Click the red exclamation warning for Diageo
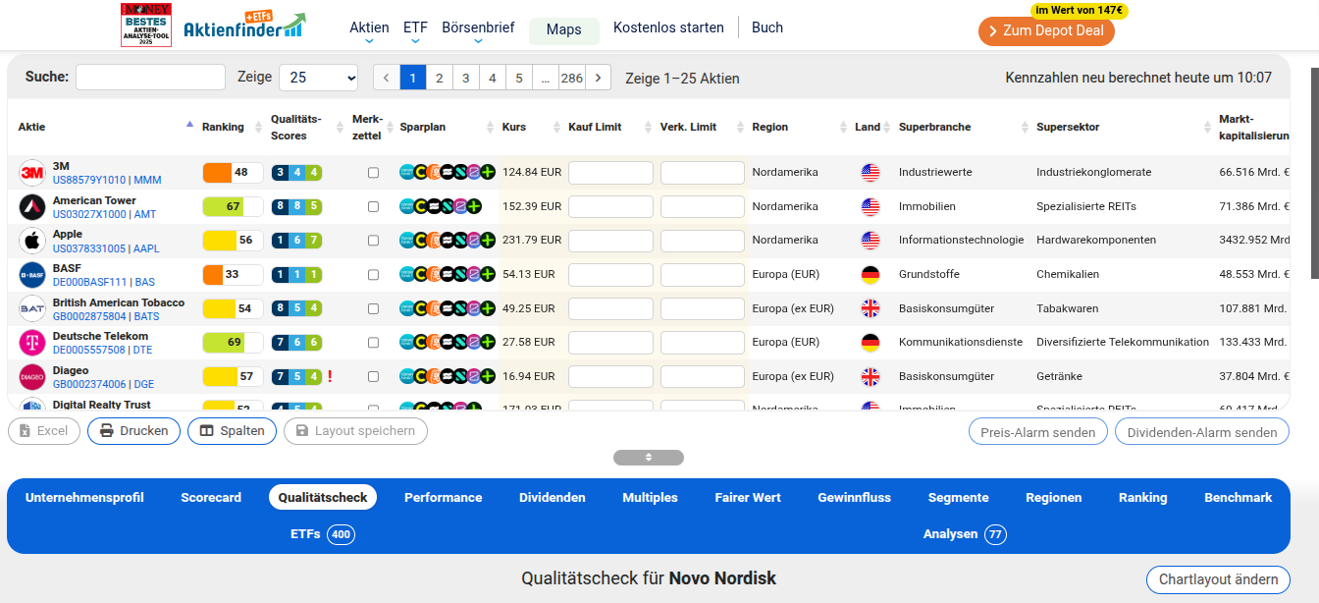Viewport: 1319px width, 603px height. click(330, 376)
